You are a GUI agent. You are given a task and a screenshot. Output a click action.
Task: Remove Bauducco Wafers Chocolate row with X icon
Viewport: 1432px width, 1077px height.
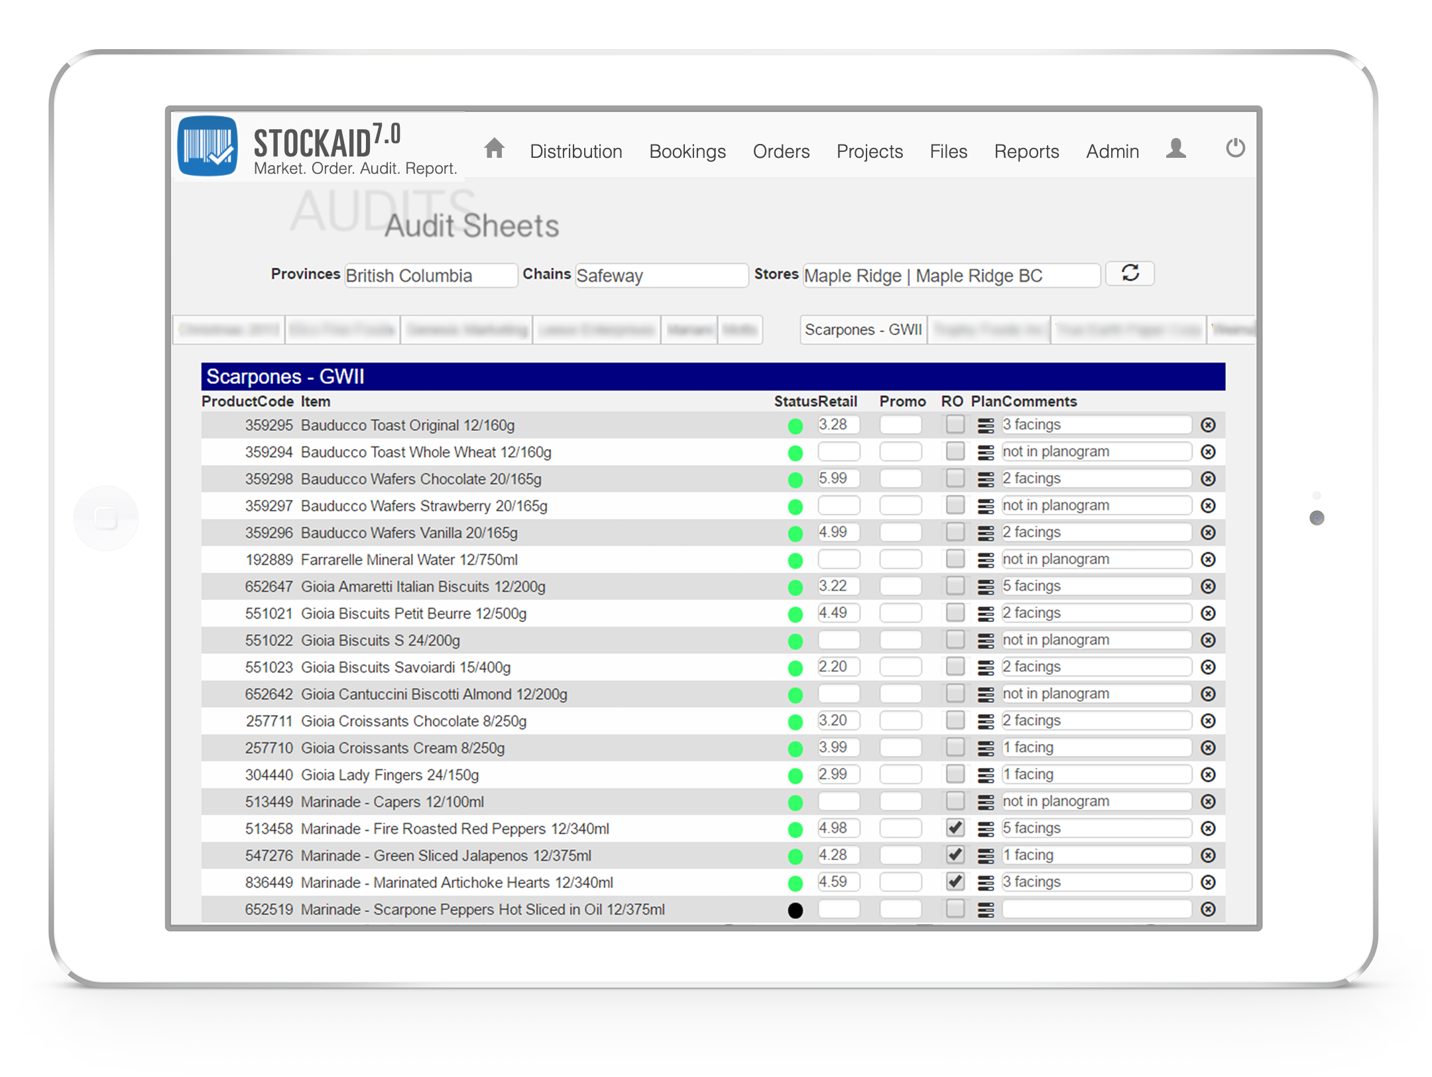click(x=1208, y=479)
